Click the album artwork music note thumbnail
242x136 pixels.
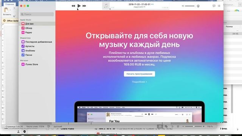pyautogui.click(x=106, y=6)
